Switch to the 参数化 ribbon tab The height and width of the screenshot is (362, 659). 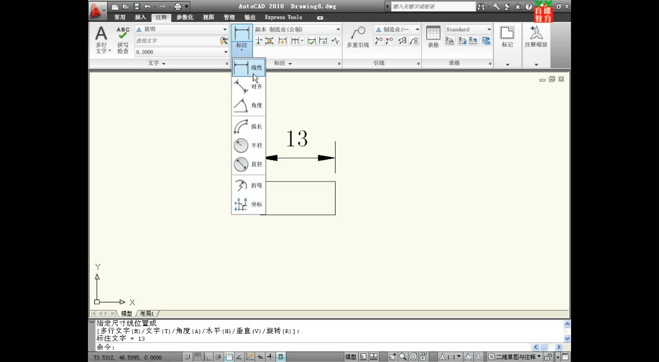pyautogui.click(x=185, y=17)
